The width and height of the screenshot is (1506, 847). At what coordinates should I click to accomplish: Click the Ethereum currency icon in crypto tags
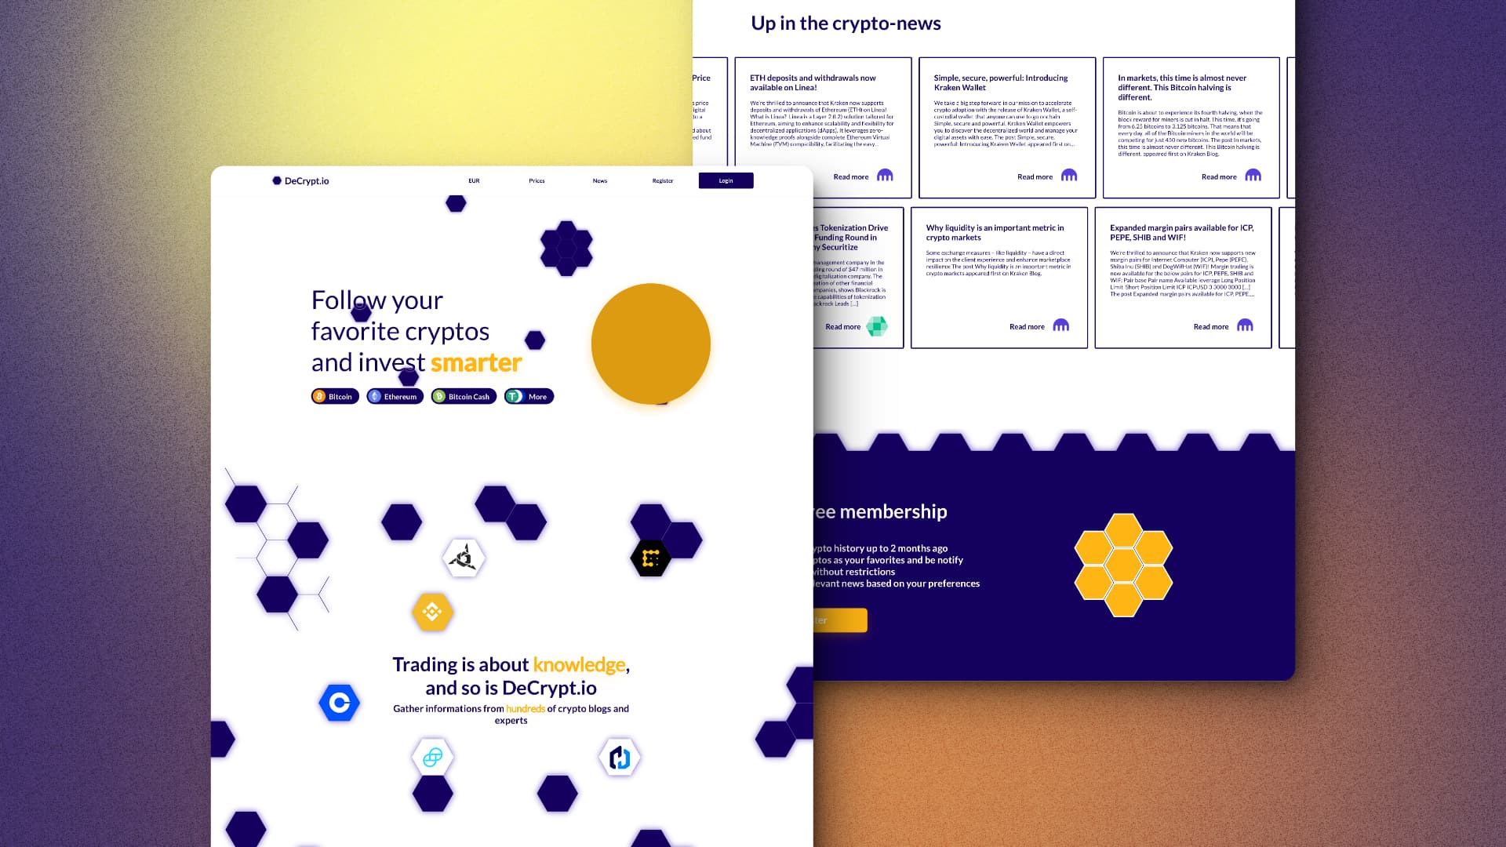coord(376,396)
